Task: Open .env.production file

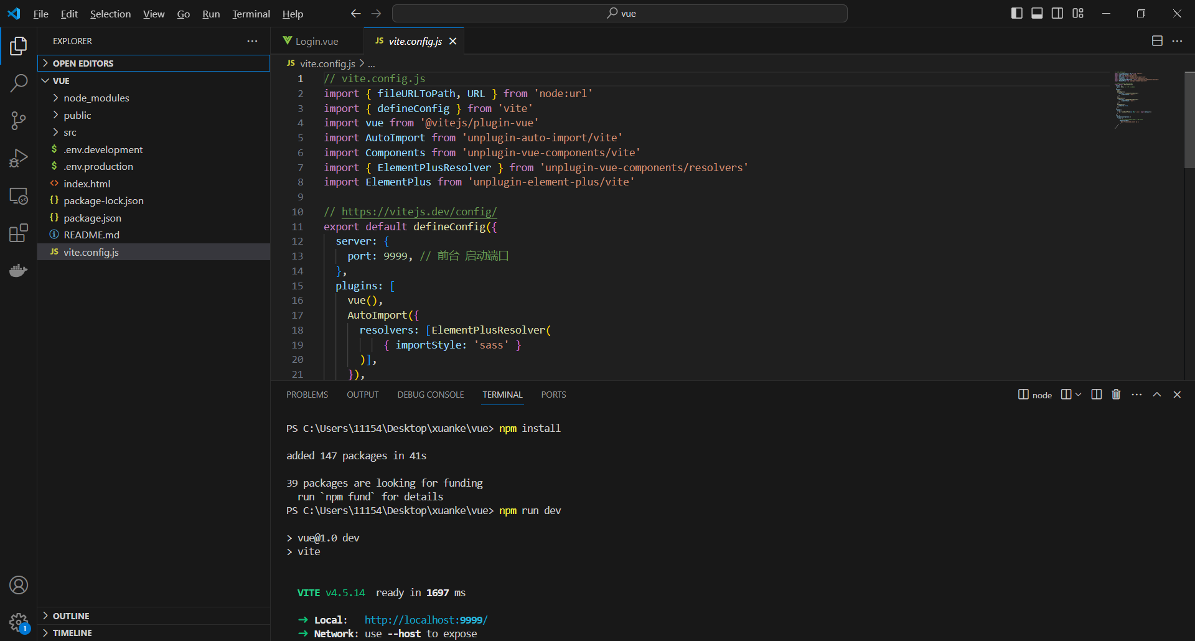Action: (154, 166)
